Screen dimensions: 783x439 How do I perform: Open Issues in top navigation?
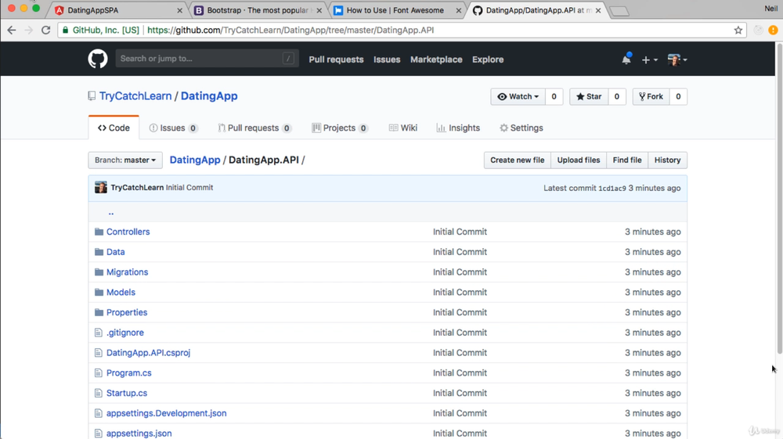click(x=387, y=59)
